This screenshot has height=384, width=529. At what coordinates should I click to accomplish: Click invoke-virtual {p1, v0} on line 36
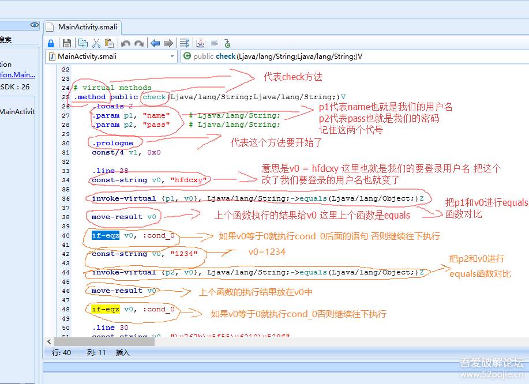click(x=258, y=198)
